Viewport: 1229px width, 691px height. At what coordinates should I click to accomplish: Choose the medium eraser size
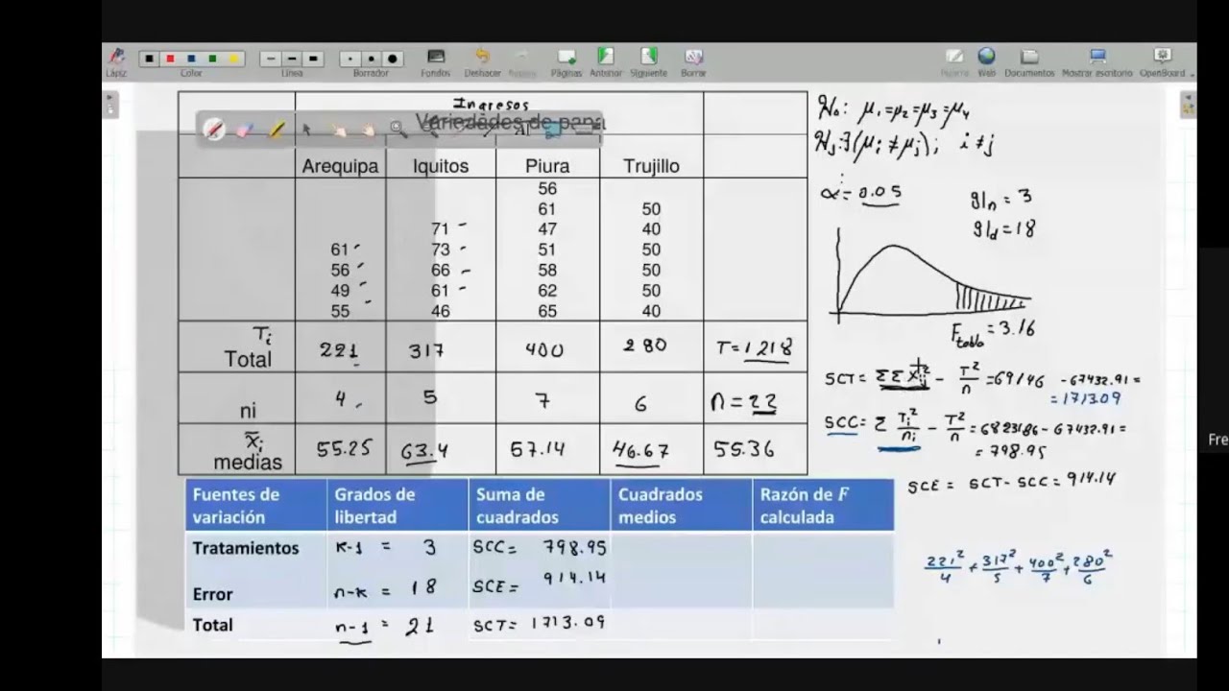372,59
